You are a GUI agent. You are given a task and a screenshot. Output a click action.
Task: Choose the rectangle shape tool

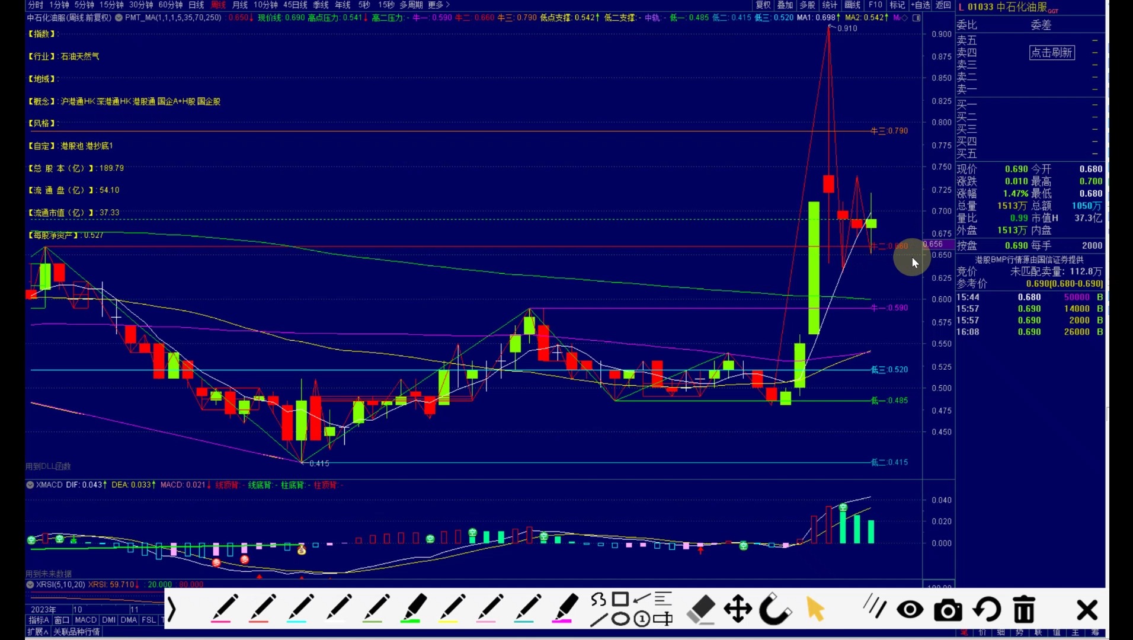[x=620, y=599]
